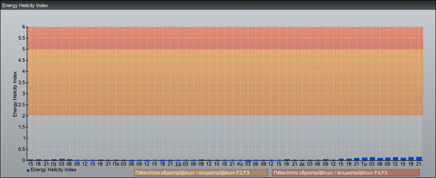The height and width of the screenshot is (178, 436).
Task: Click the Δε day label on x-axis
Action: click(302, 164)
